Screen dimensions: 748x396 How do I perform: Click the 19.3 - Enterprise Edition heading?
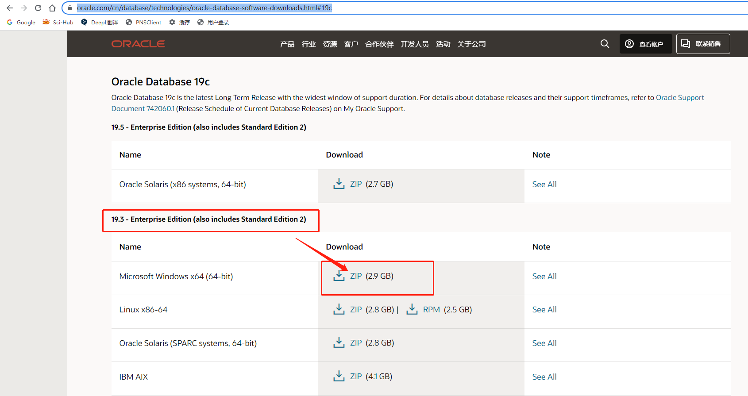[208, 219]
